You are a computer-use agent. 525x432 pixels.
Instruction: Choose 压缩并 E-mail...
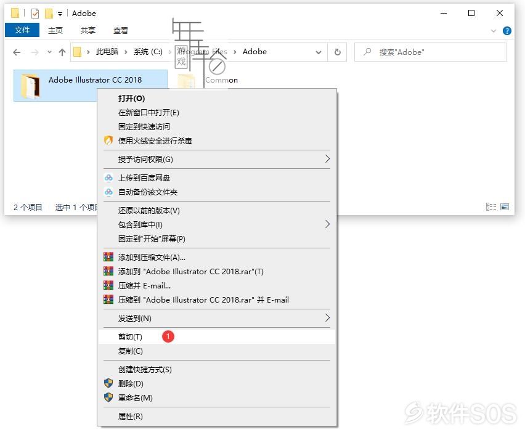pos(217,286)
